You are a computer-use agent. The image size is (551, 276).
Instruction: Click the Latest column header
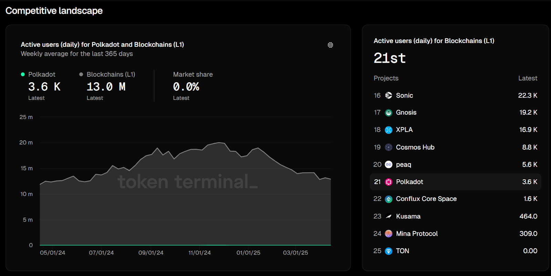(528, 78)
